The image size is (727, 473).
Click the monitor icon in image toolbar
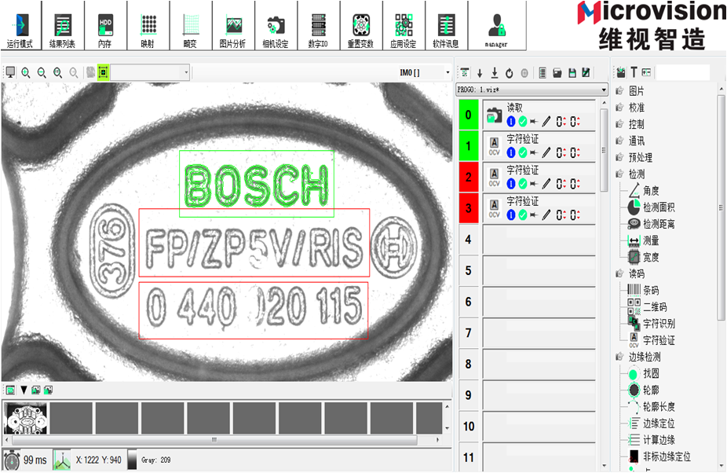[x=9, y=72]
